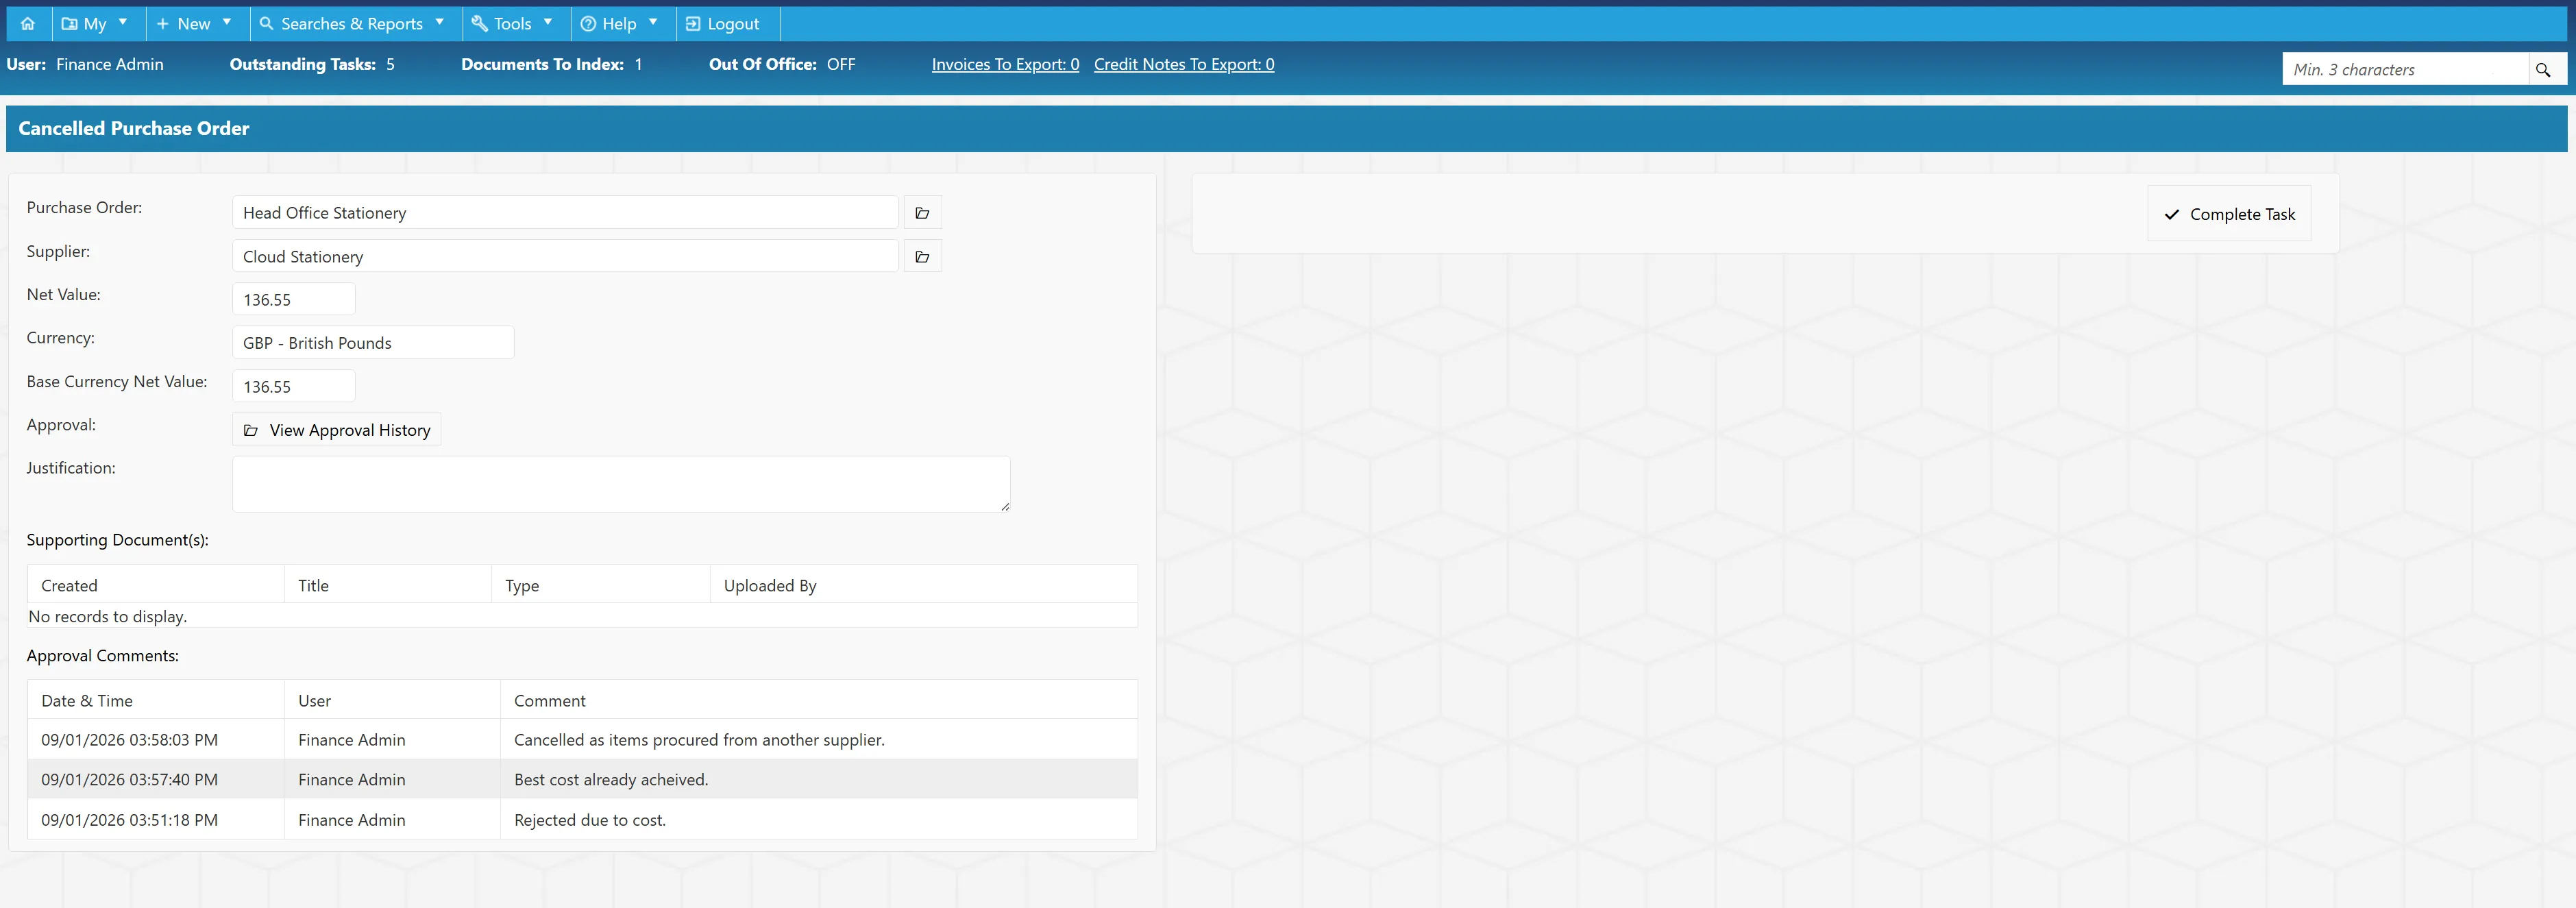Expand the Searches & Reports dropdown arrow
This screenshot has width=2576, height=908.
tap(439, 22)
